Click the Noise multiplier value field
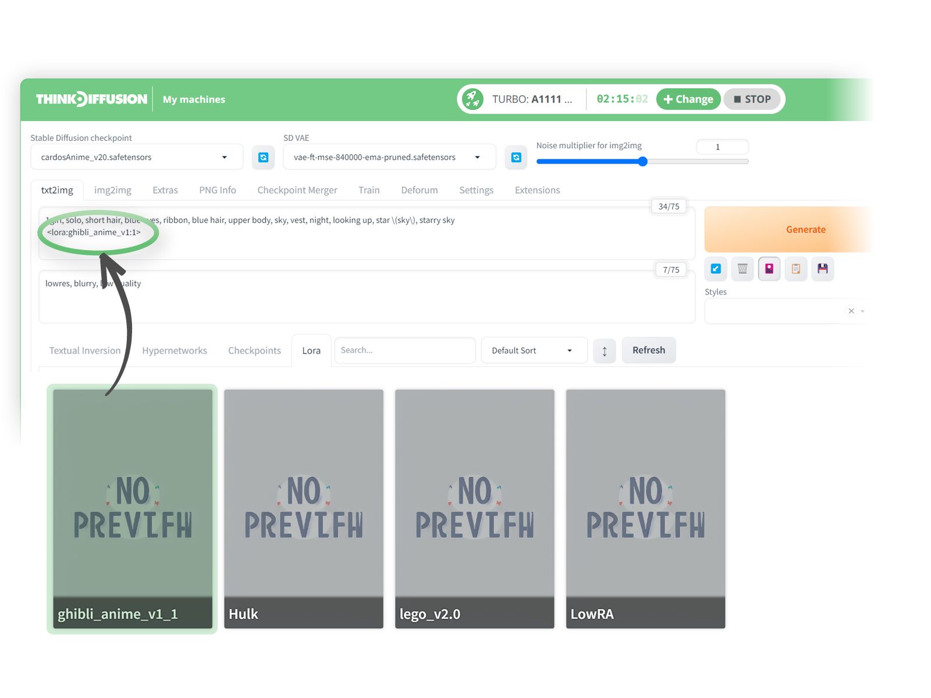Screen dimensions: 931x698 click(x=722, y=147)
